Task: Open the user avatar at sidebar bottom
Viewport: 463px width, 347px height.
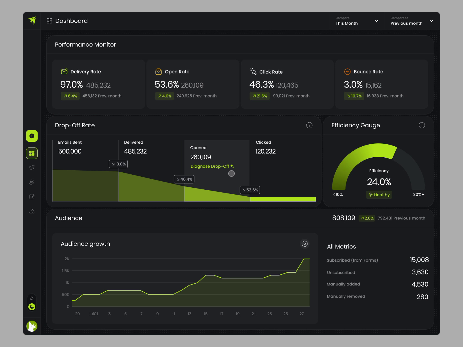Action: coord(32,326)
